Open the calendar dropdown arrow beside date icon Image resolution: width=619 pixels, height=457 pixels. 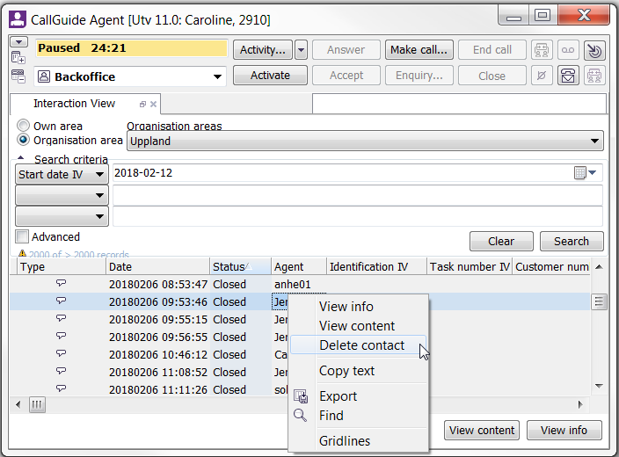[592, 173]
